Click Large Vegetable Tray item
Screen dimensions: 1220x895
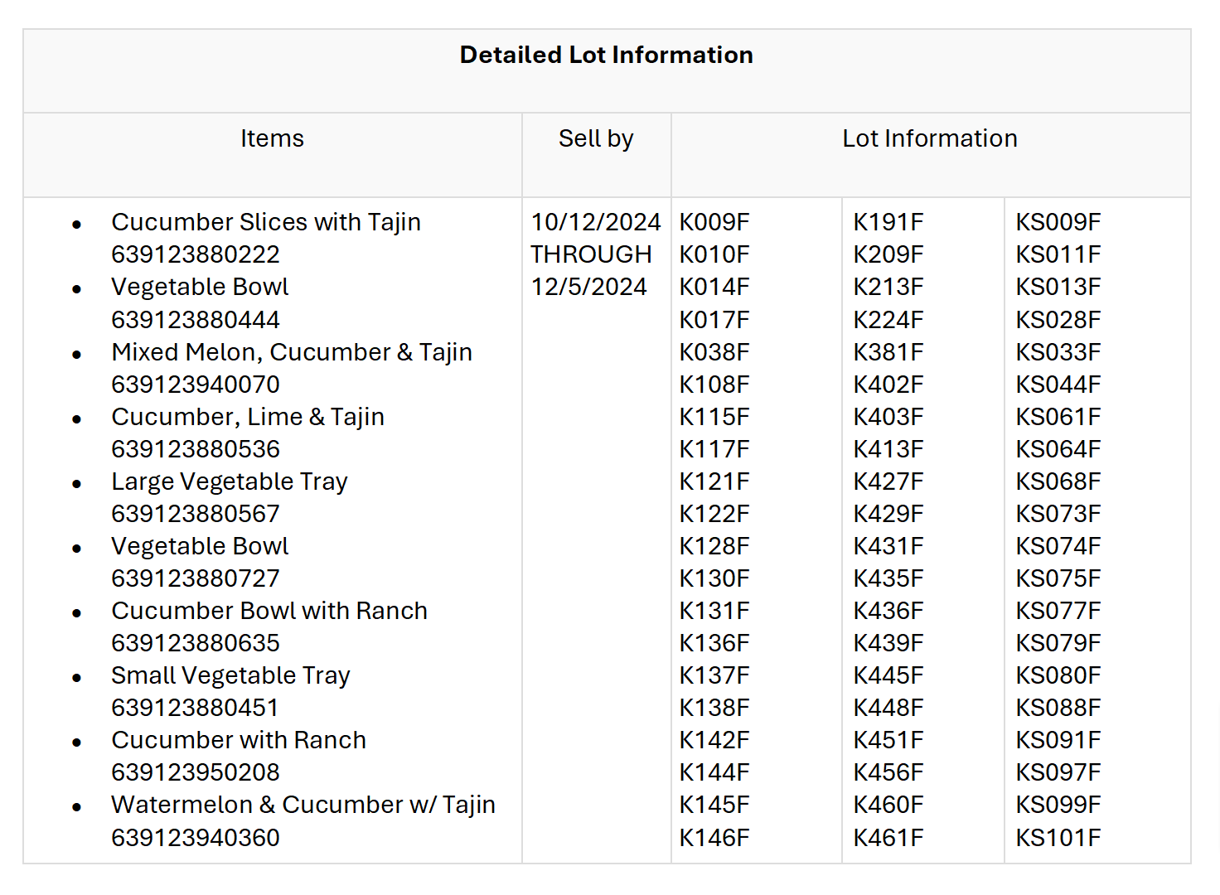(x=230, y=481)
